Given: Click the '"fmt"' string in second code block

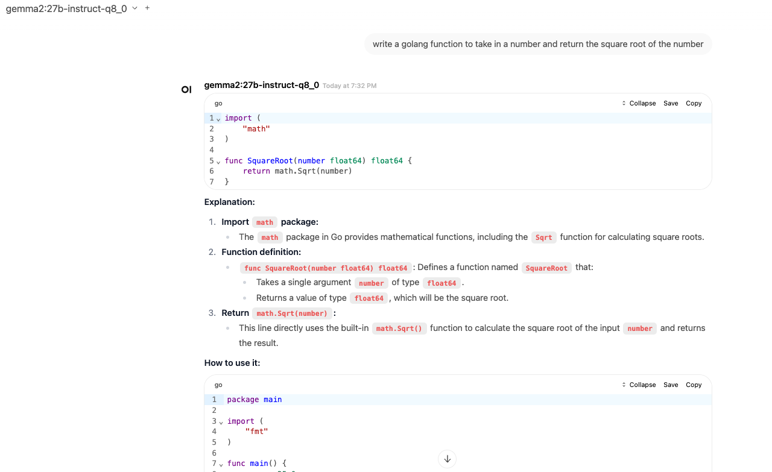Looking at the screenshot, I should click(x=256, y=432).
